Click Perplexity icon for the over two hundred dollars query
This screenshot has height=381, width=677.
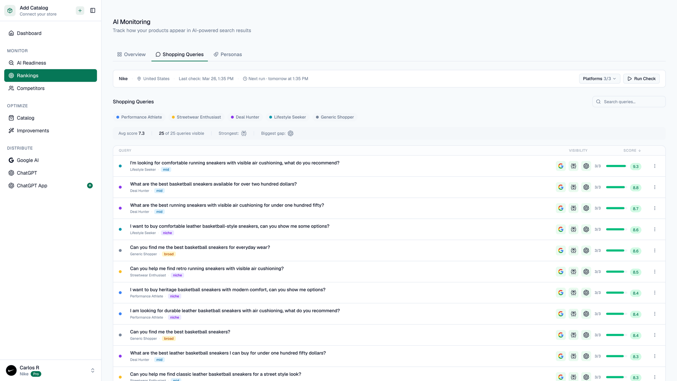[573, 187]
